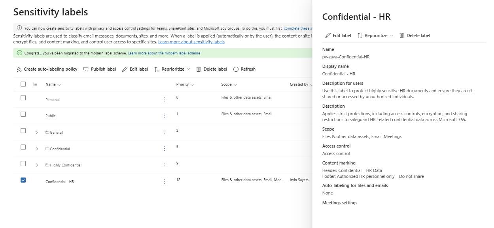Click the list grouping icon in header

(x=35, y=84)
